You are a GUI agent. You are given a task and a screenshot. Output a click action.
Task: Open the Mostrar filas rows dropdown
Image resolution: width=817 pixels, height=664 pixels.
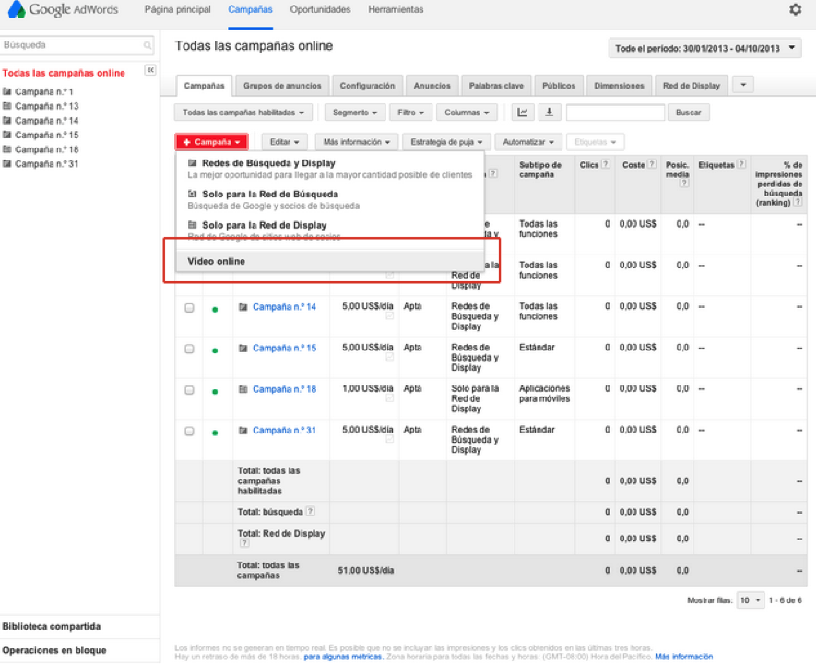[751, 600]
